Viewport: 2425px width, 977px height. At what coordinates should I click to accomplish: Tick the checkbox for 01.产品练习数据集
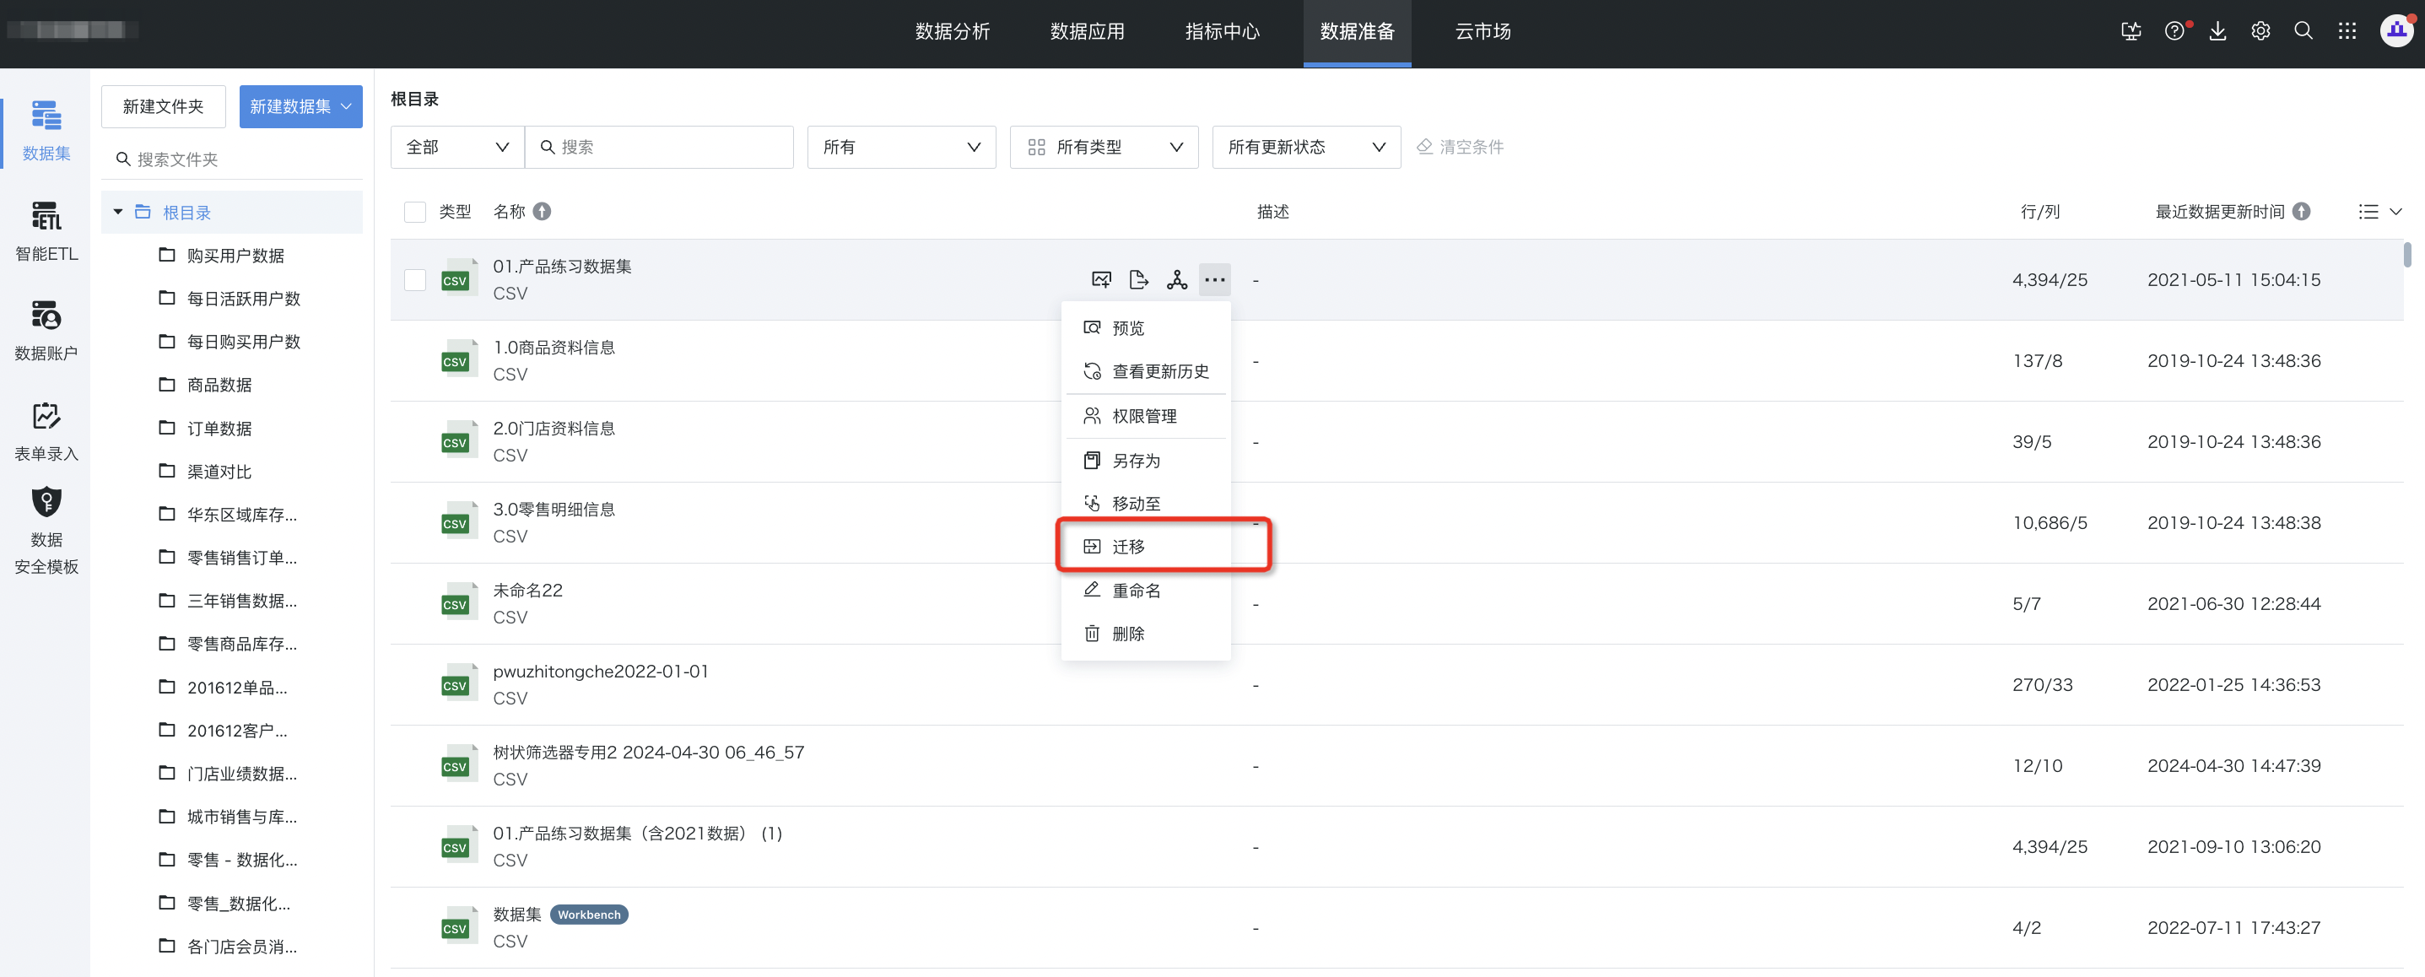pyautogui.click(x=414, y=279)
